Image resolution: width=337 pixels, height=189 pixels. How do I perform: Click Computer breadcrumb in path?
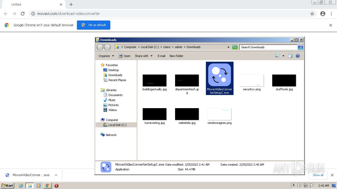tap(130, 47)
